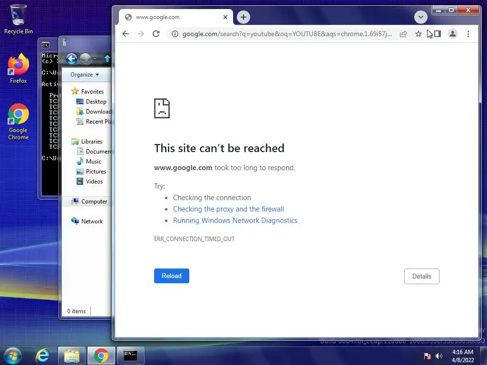This screenshot has height=365, width=487.
Task: Click the network status tray icon
Action: (428, 356)
